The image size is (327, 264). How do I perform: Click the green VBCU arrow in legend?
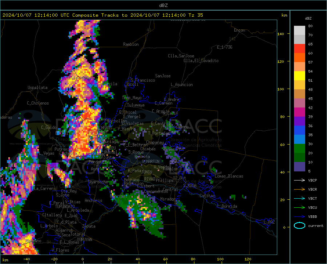299,208
